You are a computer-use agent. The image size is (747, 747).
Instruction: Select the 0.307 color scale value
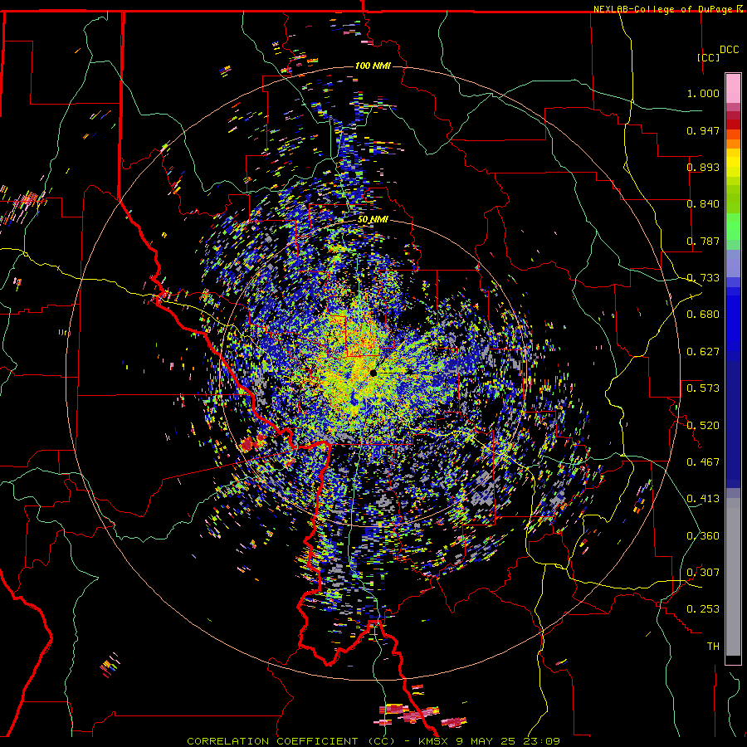pos(703,573)
